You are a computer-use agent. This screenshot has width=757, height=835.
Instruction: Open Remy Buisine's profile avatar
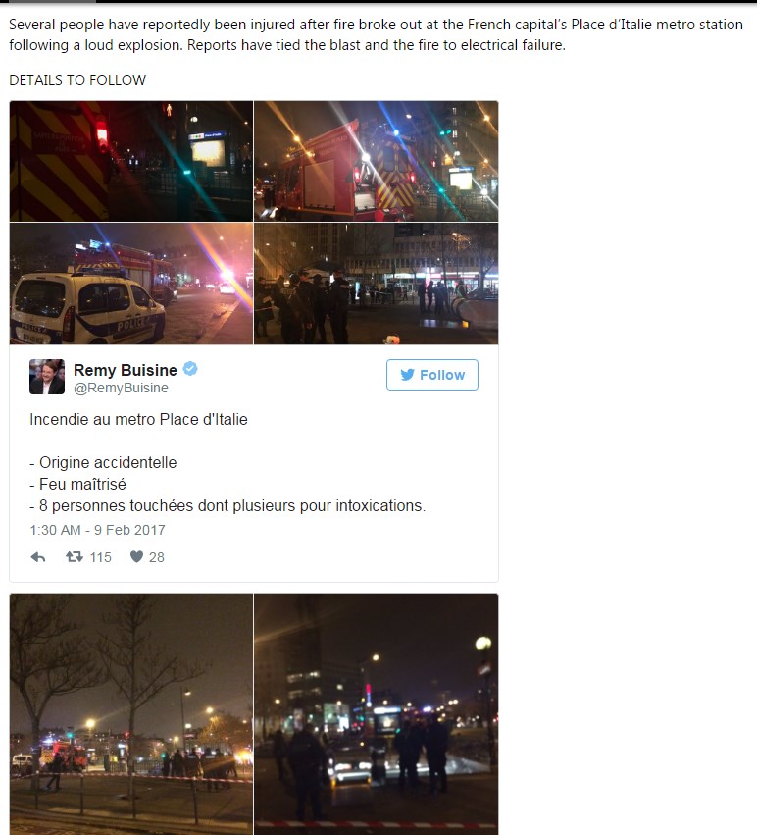[x=47, y=377]
